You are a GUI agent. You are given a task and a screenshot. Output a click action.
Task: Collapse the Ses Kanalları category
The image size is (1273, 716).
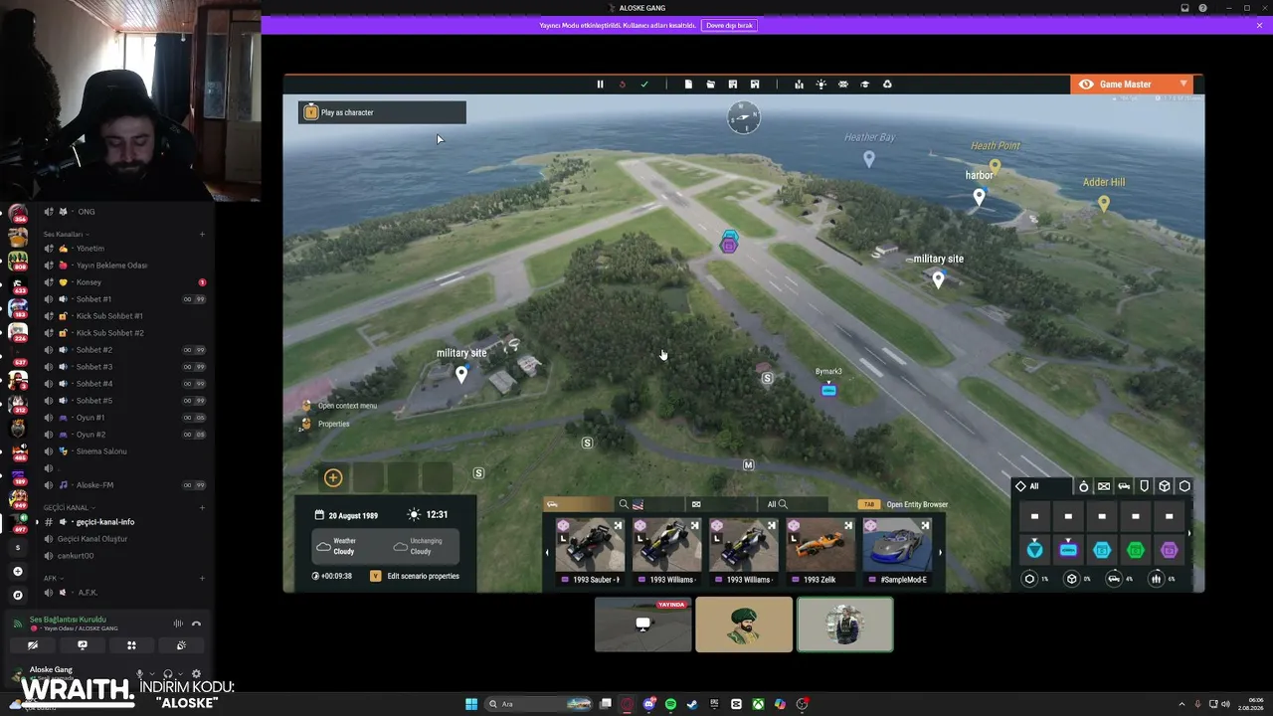click(x=65, y=234)
